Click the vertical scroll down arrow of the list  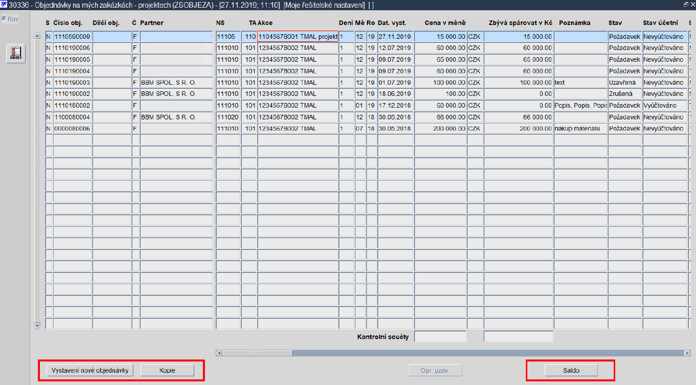[x=38, y=325]
